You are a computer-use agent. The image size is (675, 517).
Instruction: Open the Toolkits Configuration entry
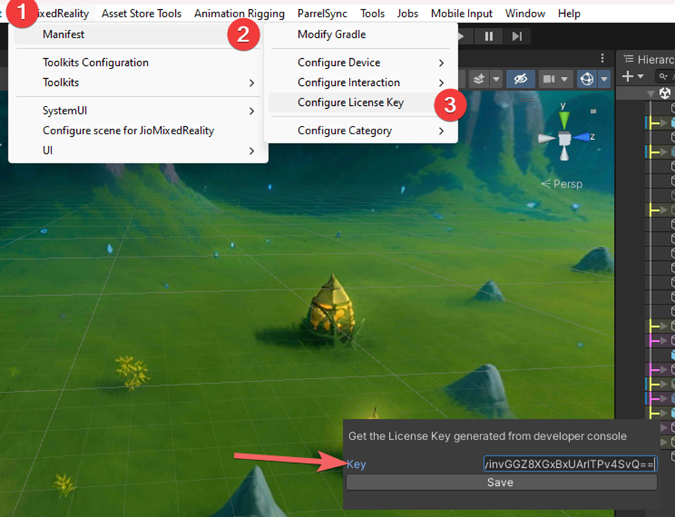[x=96, y=62]
